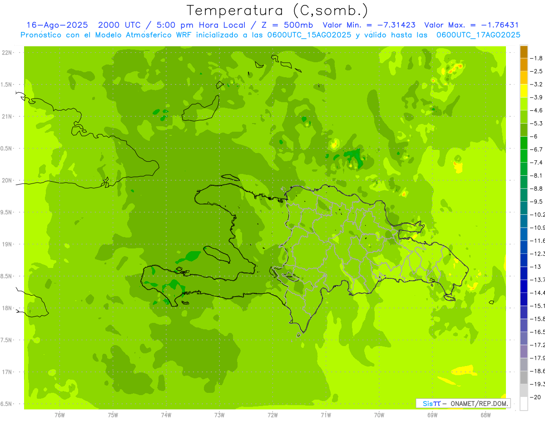Image resolution: width=545 pixels, height=421 pixels.
Task: Click the 75W longitude axis label
Action: [x=113, y=415]
